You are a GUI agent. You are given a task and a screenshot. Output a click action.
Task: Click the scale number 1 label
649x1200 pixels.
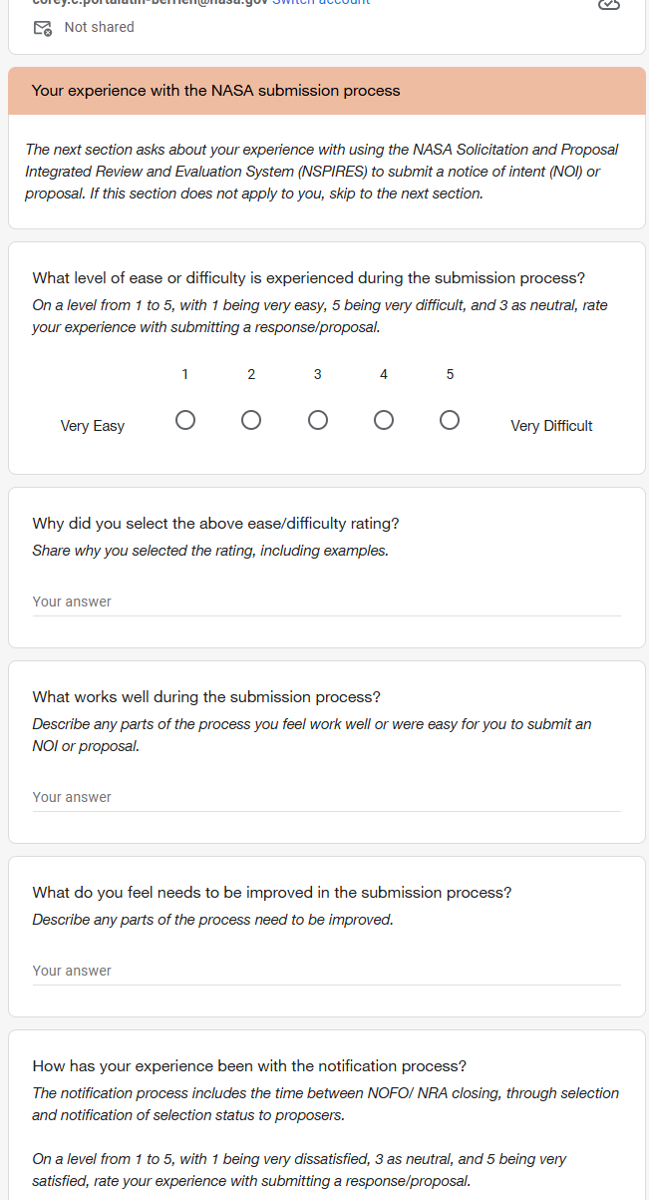pos(185,374)
